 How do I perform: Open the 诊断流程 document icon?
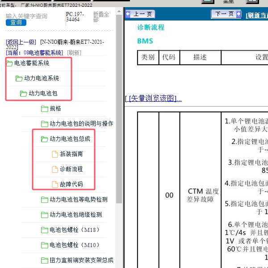point(55,169)
